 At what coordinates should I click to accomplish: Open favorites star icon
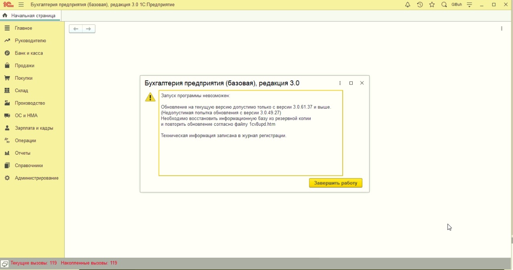click(x=432, y=5)
